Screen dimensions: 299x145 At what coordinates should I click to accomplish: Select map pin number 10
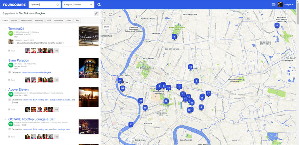(189, 110)
